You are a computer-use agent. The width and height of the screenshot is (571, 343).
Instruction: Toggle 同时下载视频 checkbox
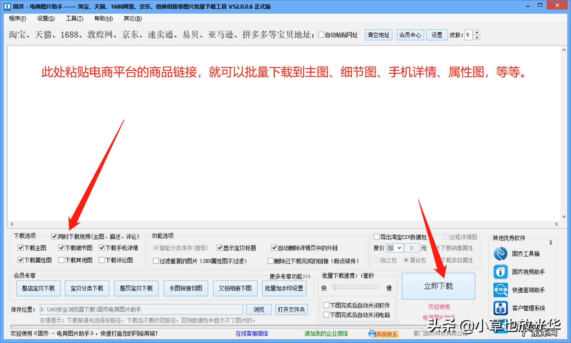click(x=54, y=237)
